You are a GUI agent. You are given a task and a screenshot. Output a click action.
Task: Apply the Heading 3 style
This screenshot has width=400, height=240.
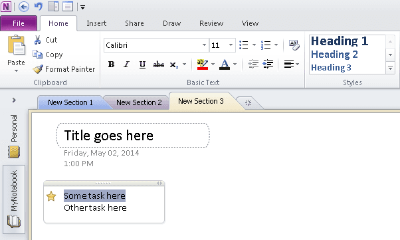[x=331, y=67]
